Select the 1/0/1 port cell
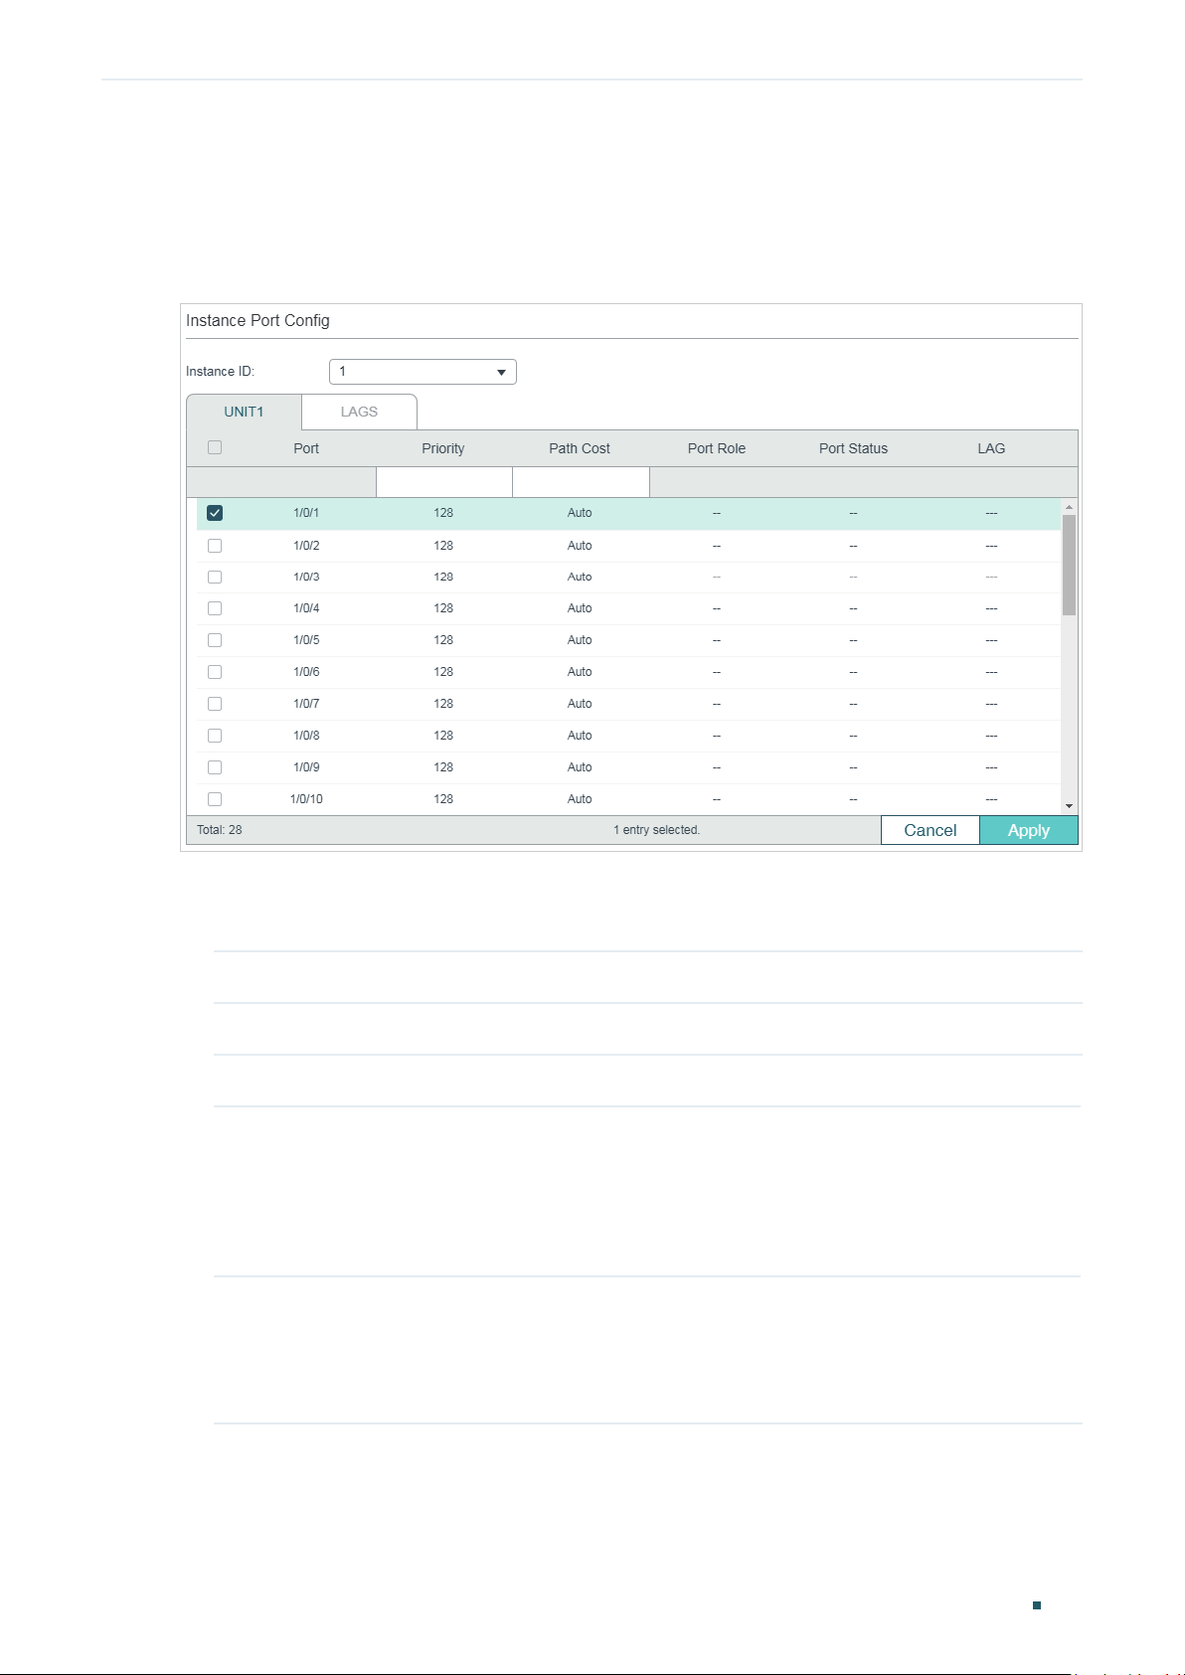 click(306, 513)
